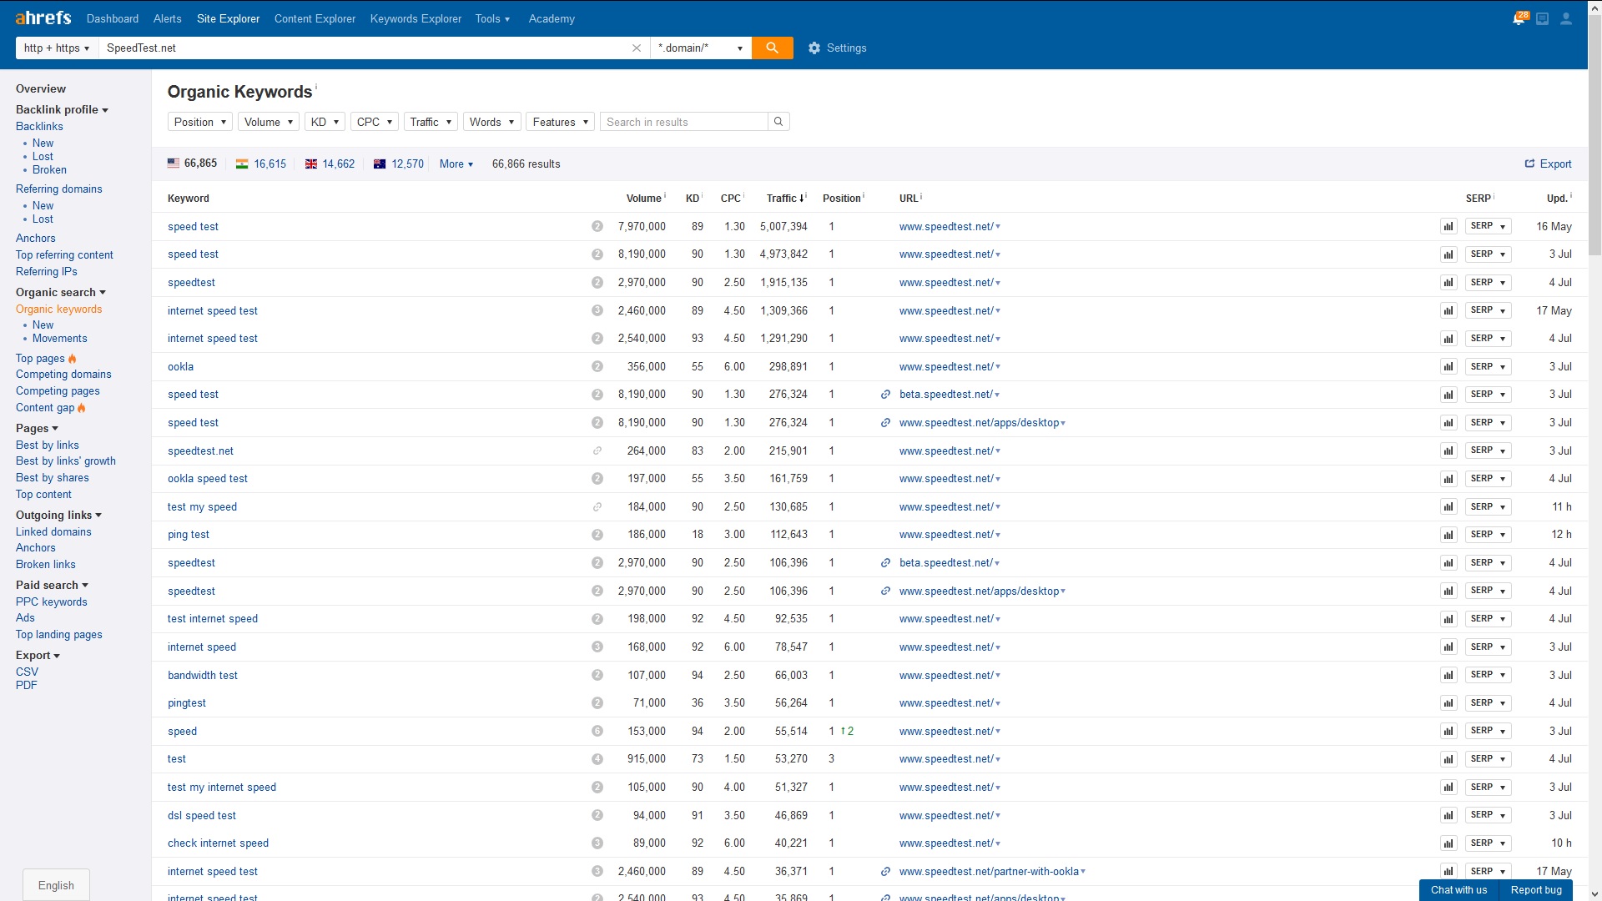Click the English language button
The width and height of the screenshot is (1602, 901).
point(56,885)
